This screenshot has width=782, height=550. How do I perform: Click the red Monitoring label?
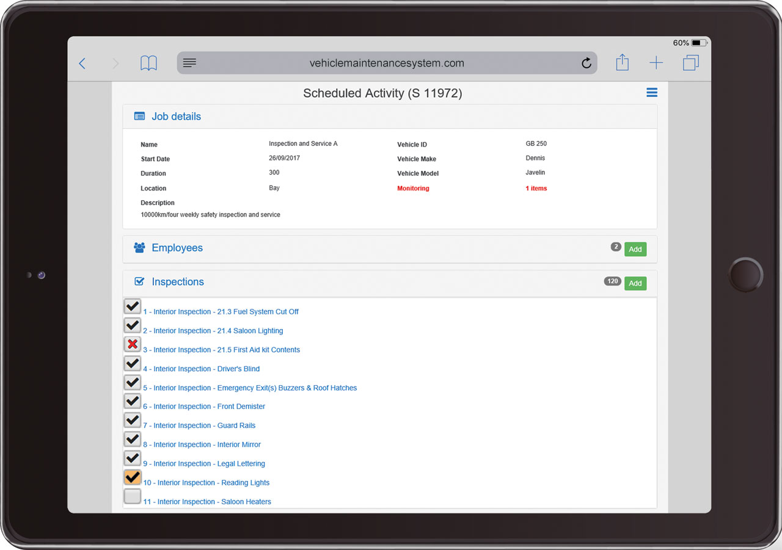413,188
